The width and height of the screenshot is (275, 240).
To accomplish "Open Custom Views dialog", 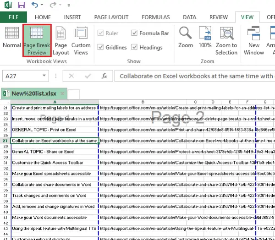I will 81,40.
